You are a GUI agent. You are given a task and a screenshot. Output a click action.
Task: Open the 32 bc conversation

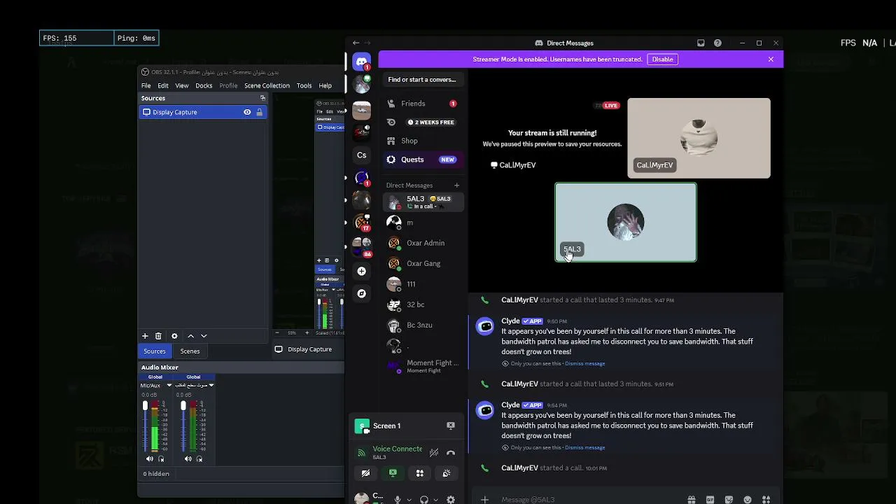tap(422, 304)
